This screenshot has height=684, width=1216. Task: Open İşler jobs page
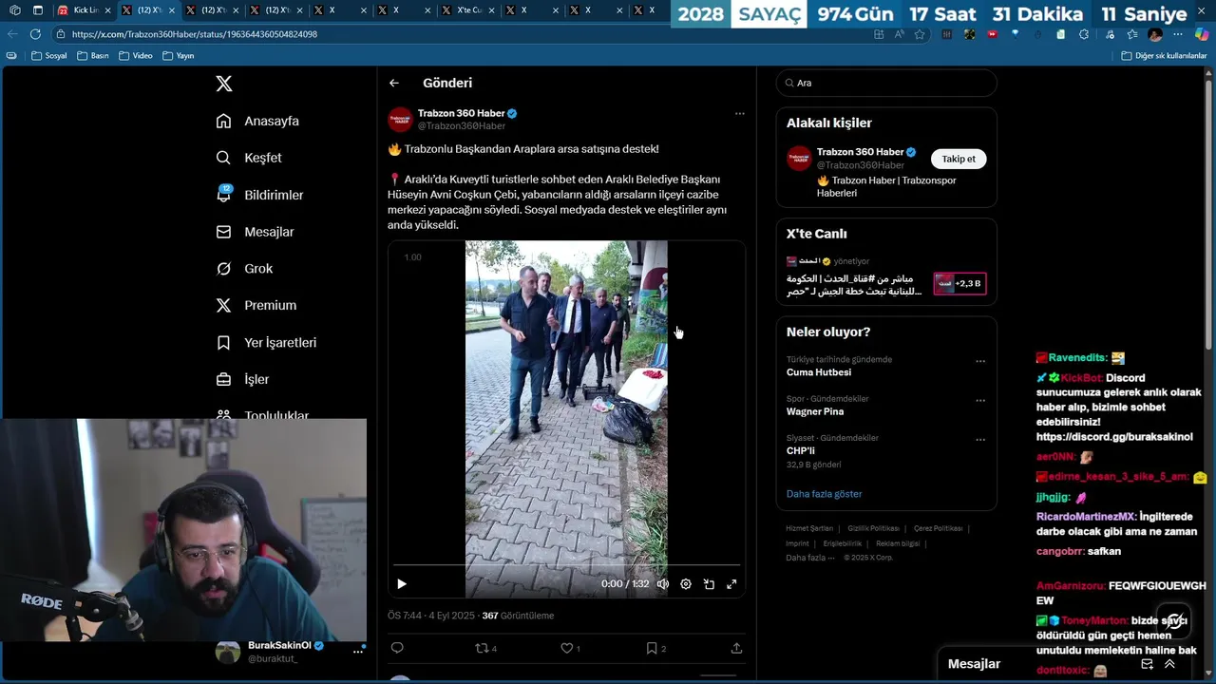tap(242, 379)
